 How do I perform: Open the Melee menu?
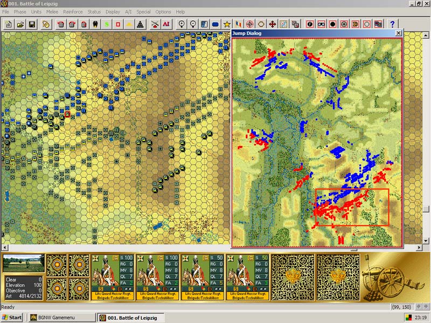[52, 12]
